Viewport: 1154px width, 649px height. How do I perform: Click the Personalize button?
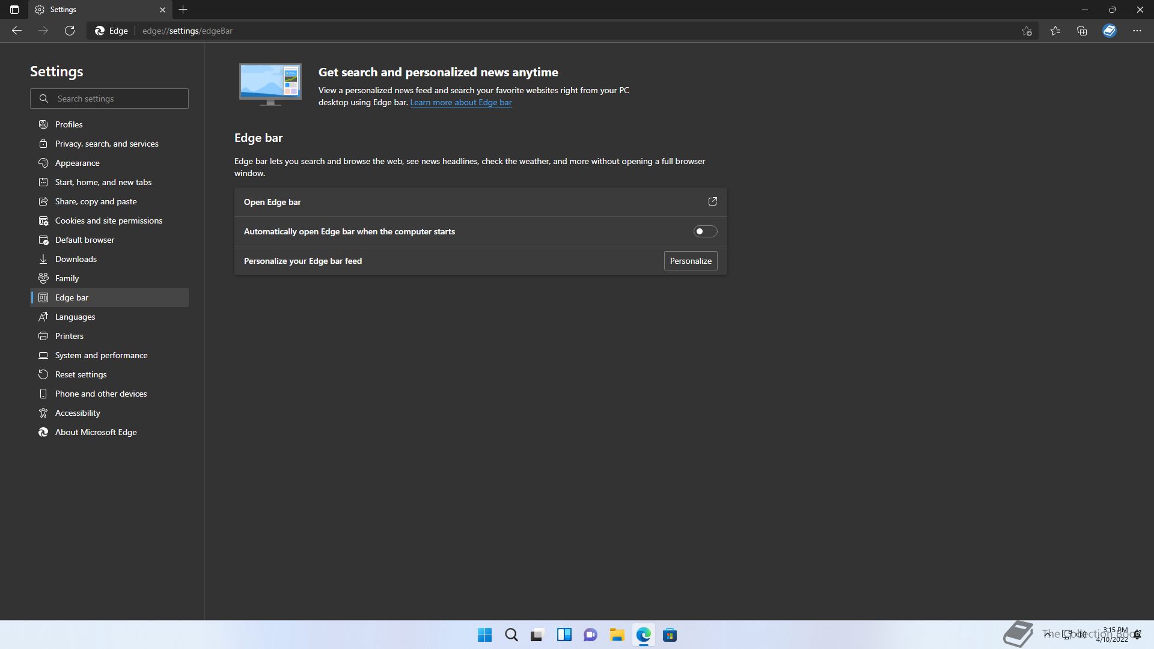(x=691, y=261)
